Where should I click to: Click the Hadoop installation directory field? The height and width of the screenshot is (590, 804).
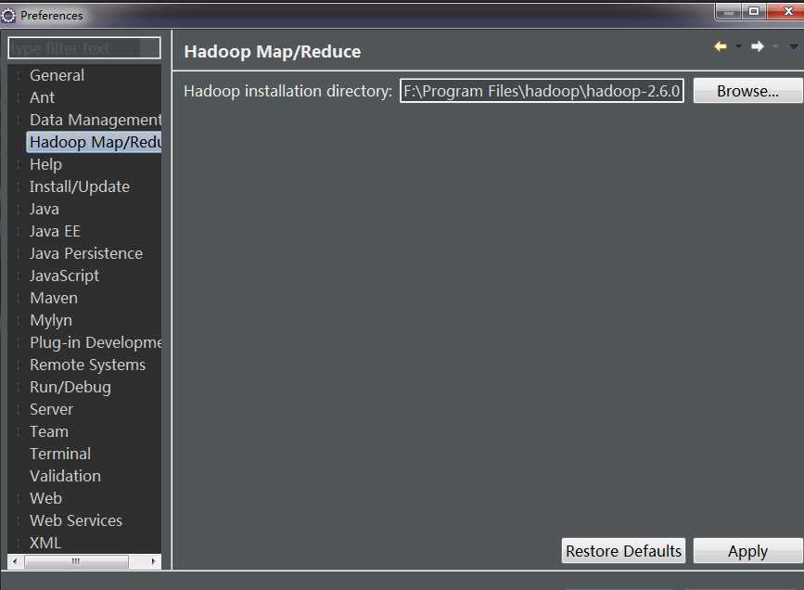click(542, 91)
